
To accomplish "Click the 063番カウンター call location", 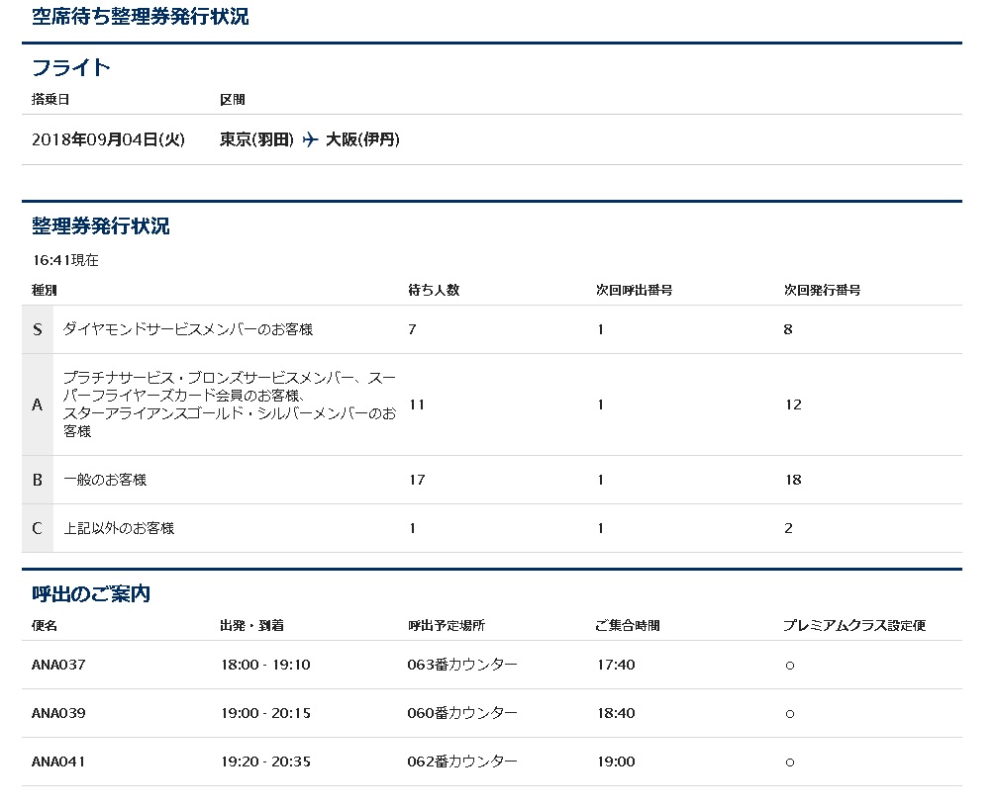I will [462, 665].
